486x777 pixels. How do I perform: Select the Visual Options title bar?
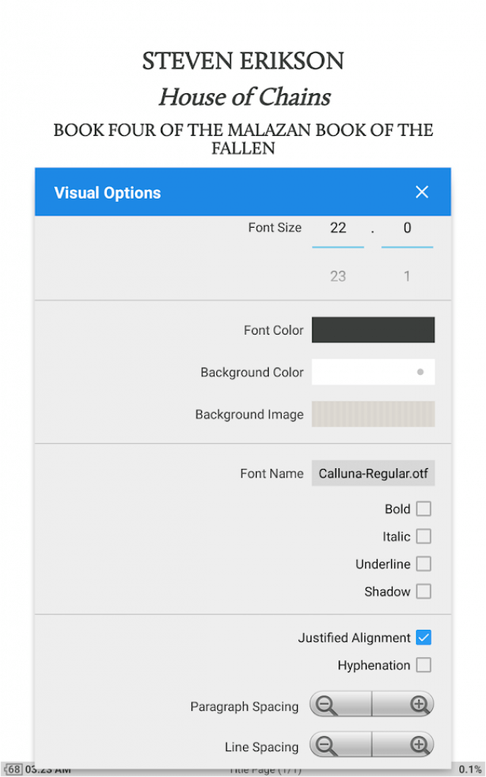[107, 192]
